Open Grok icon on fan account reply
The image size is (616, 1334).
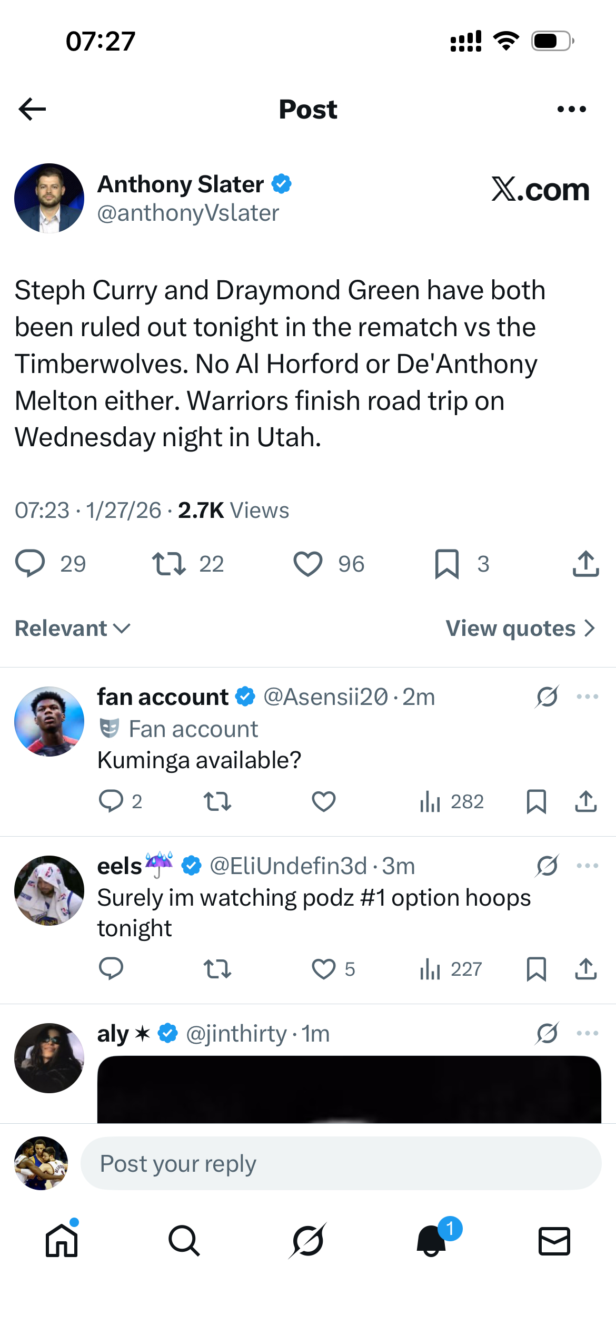coord(547,697)
